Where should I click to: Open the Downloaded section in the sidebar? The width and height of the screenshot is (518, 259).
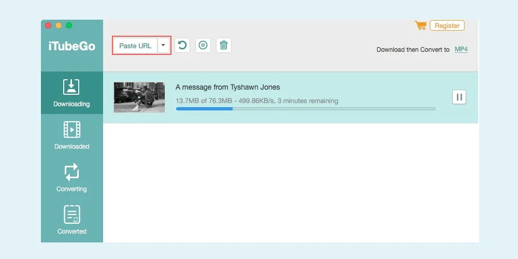coord(71,136)
